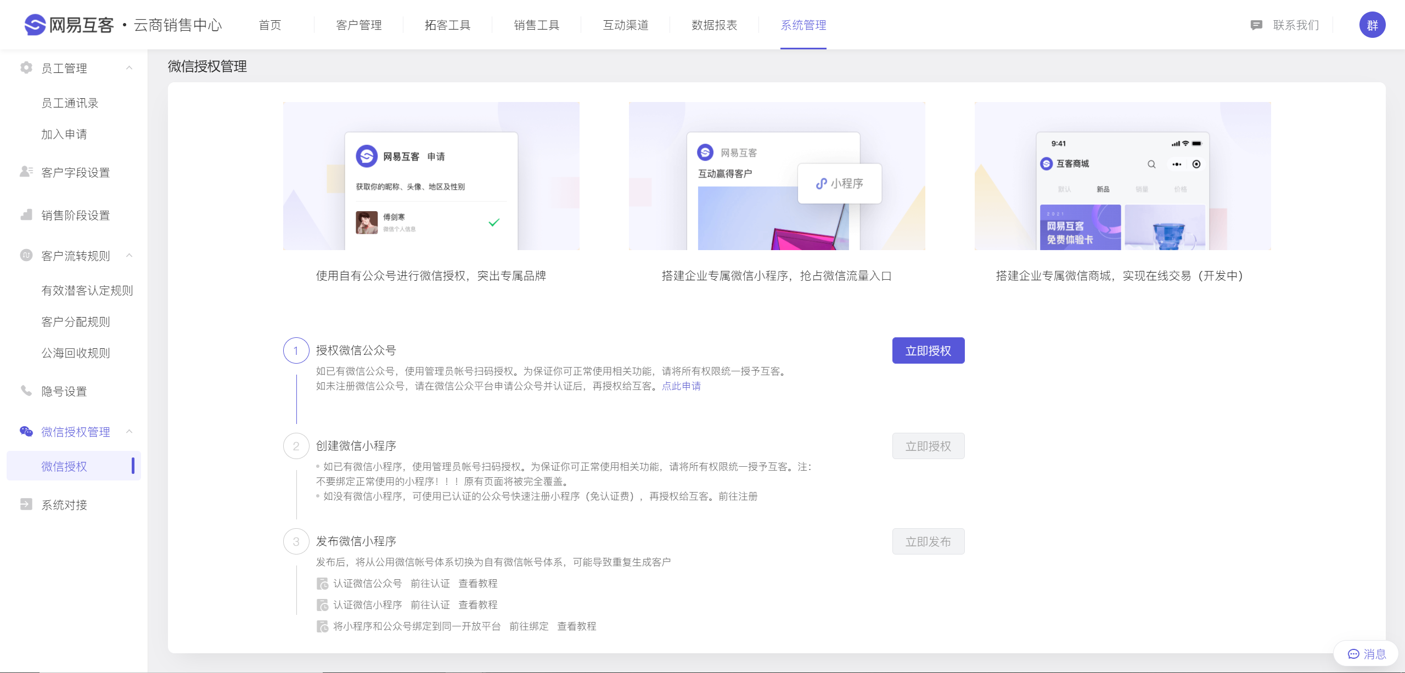
Task: Open the 首页 tab
Action: click(270, 25)
